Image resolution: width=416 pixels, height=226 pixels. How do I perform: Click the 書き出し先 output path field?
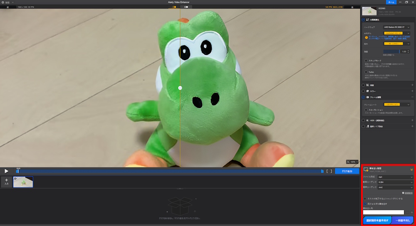pos(384,212)
